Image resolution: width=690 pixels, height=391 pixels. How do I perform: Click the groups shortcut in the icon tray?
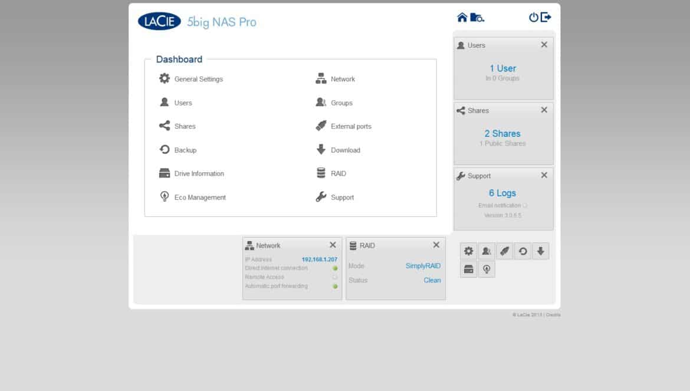(487, 251)
